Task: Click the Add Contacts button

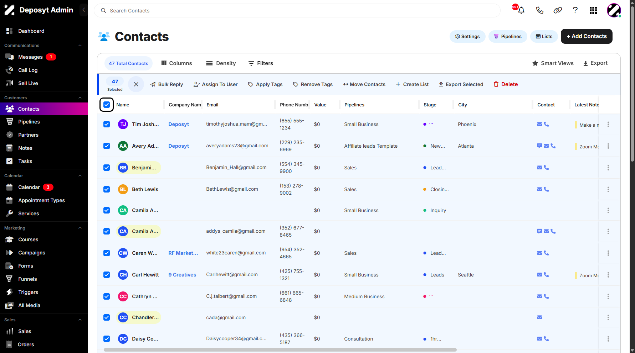Action: pyautogui.click(x=587, y=36)
